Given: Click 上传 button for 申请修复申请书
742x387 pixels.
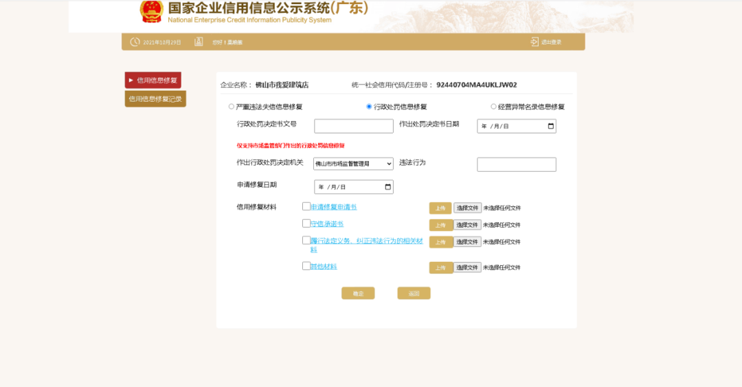Looking at the screenshot, I should tap(440, 208).
